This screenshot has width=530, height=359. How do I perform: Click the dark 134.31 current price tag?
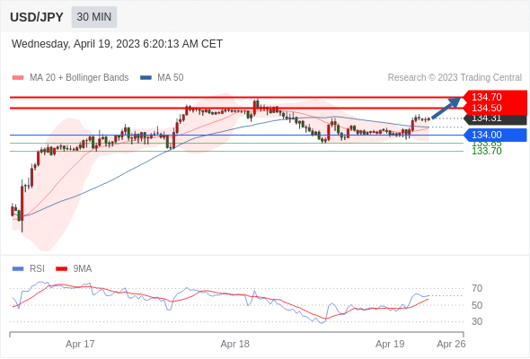494,118
